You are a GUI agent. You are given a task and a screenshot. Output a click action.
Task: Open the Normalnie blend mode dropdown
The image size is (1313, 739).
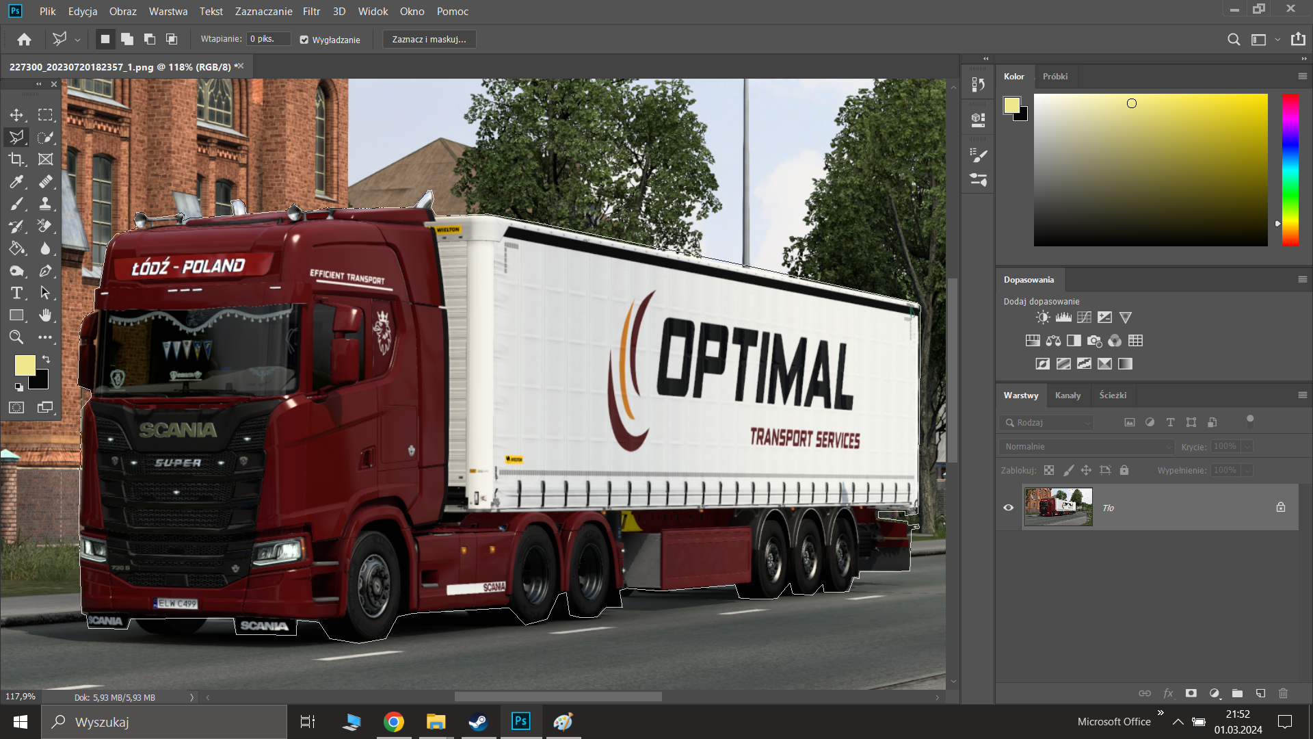tap(1087, 447)
